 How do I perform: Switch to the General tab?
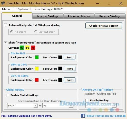pos(17,16)
